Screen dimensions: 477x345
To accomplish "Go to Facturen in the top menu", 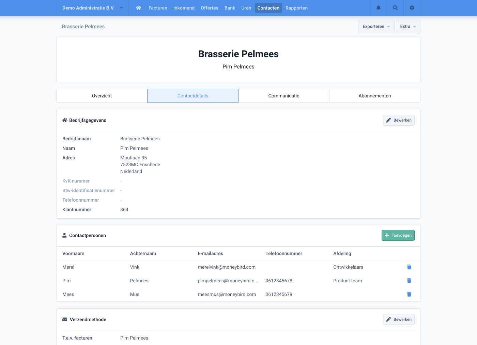I will [158, 8].
